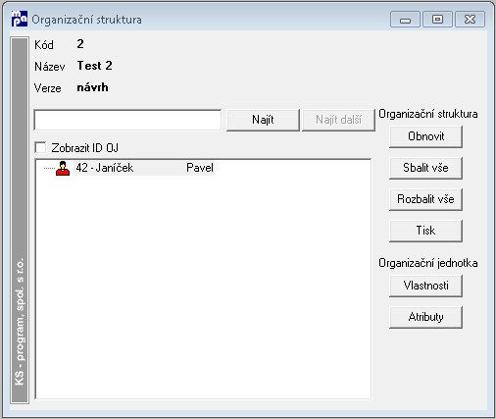Click the person icon next to Janíček
This screenshot has width=496, height=419.
pyautogui.click(x=63, y=168)
